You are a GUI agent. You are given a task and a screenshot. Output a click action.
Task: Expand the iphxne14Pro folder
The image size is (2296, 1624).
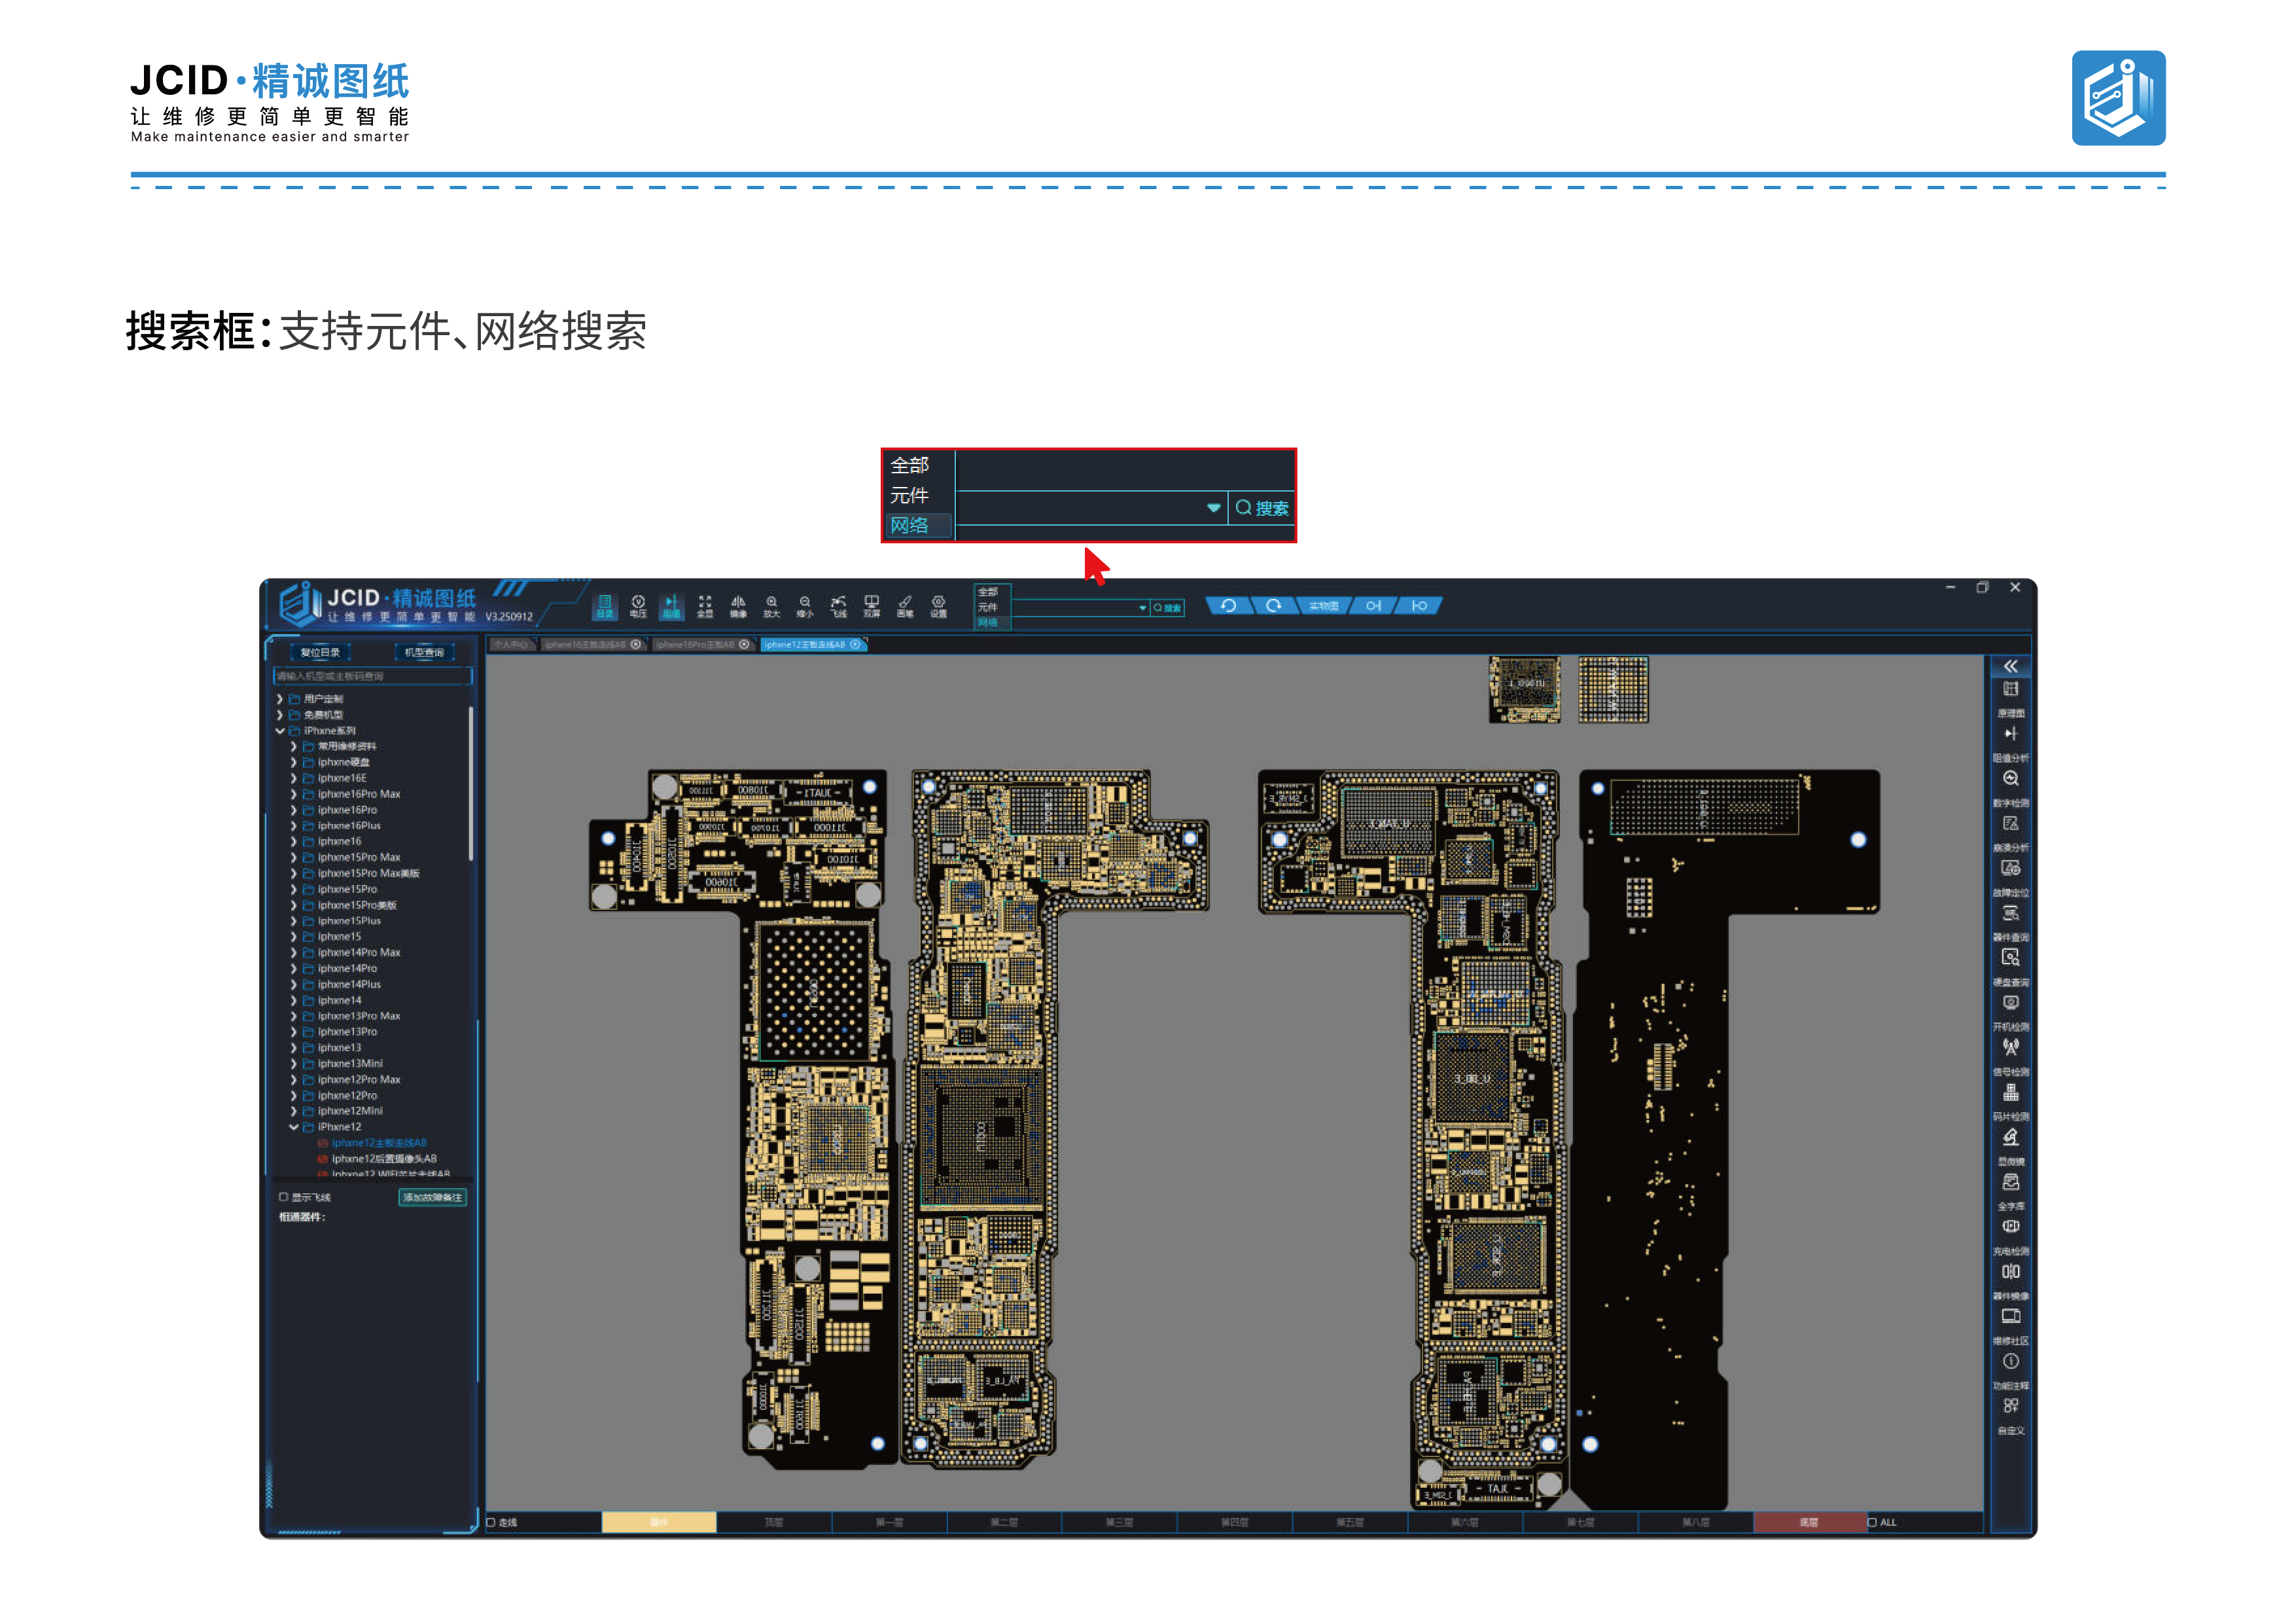click(294, 969)
